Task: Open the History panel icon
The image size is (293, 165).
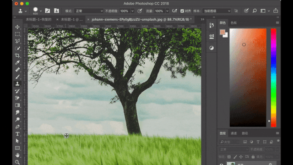Action: (212, 25)
